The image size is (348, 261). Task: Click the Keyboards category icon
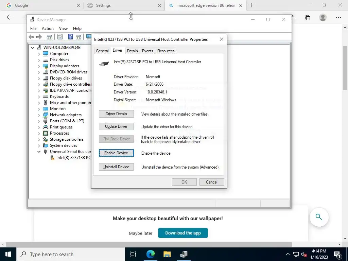(46, 96)
